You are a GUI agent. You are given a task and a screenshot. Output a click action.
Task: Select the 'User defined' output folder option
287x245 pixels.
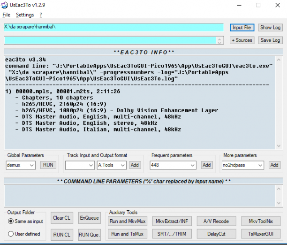pos(24,234)
